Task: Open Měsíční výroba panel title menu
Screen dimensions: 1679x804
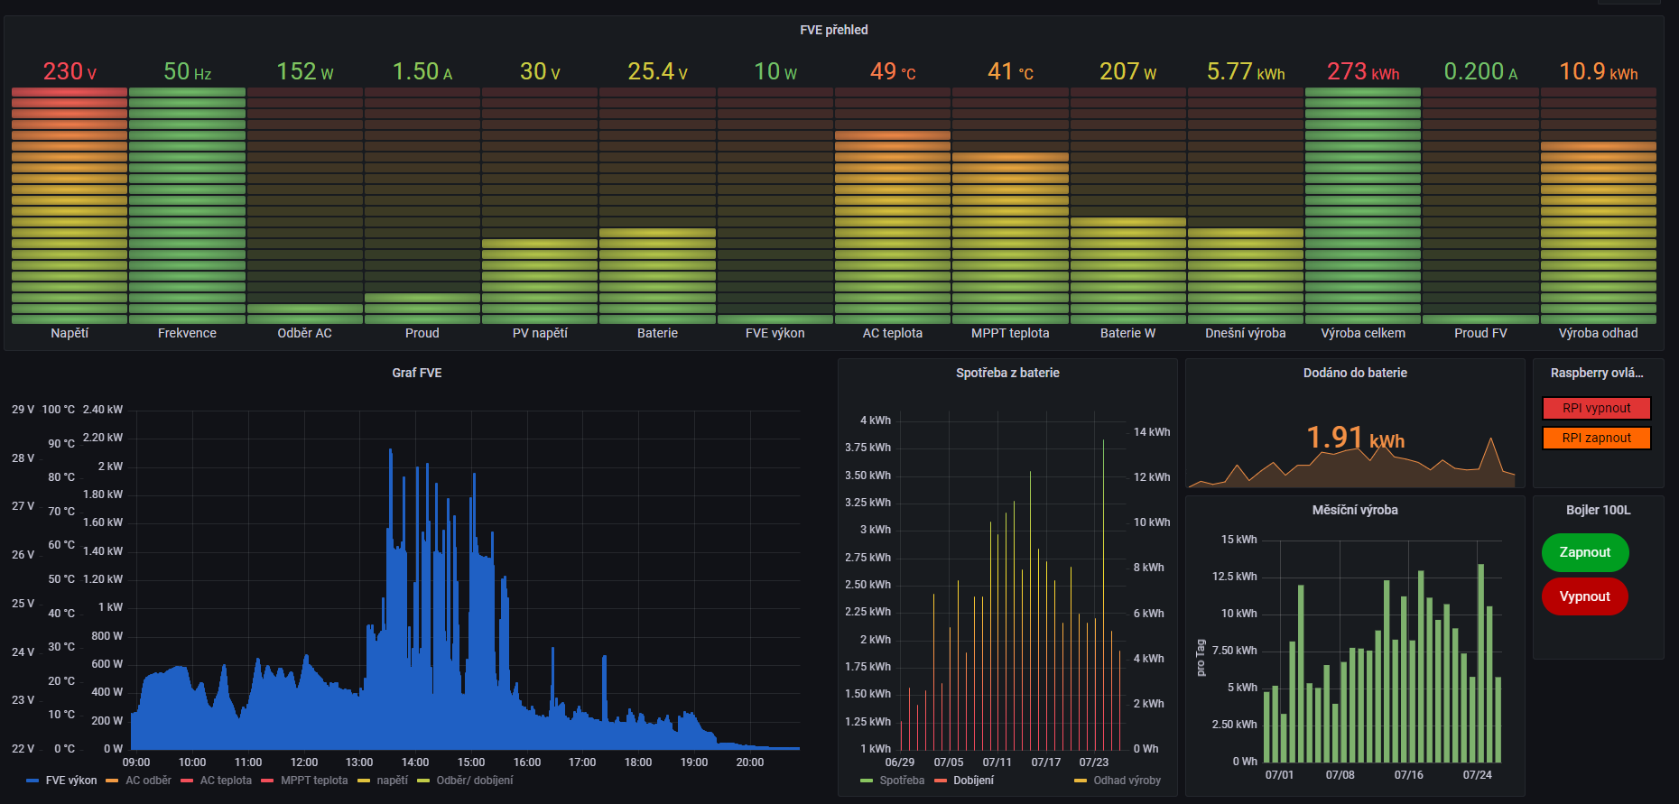Action: [1354, 510]
